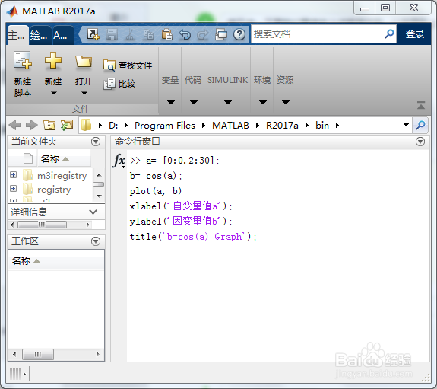Click the folder icon in the address bar
The width and height of the screenshot is (437, 389).
(87, 125)
